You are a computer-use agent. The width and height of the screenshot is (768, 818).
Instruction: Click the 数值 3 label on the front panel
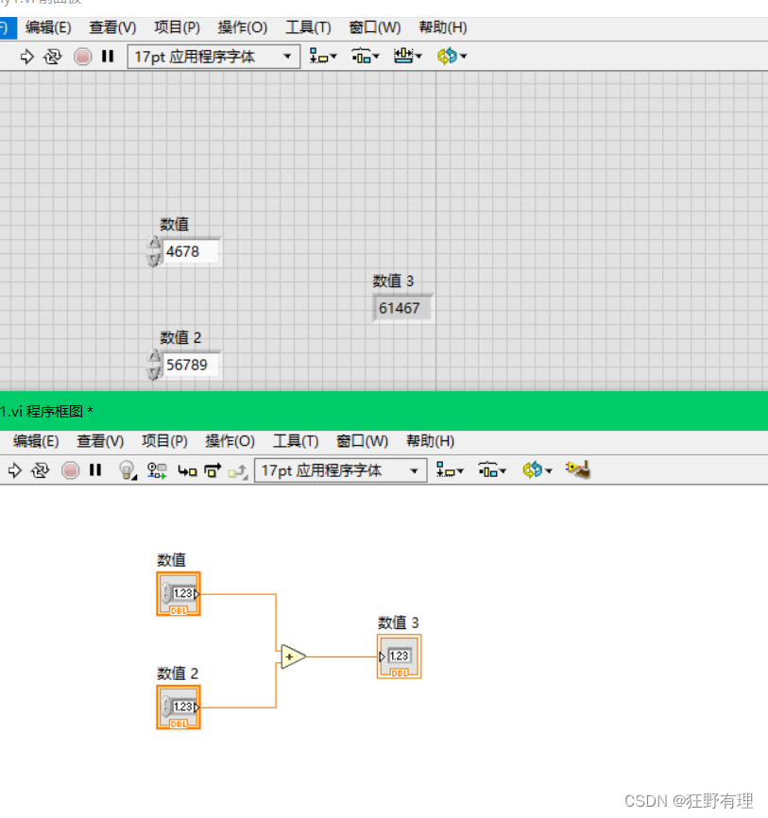coord(393,281)
